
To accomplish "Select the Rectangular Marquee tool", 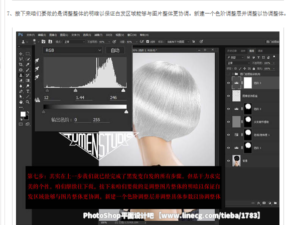I will 28,53.
